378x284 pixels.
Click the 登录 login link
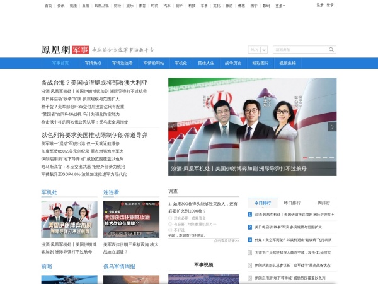tap(330, 5)
